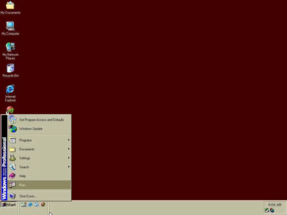Expand the Search submenu

click(x=39, y=167)
